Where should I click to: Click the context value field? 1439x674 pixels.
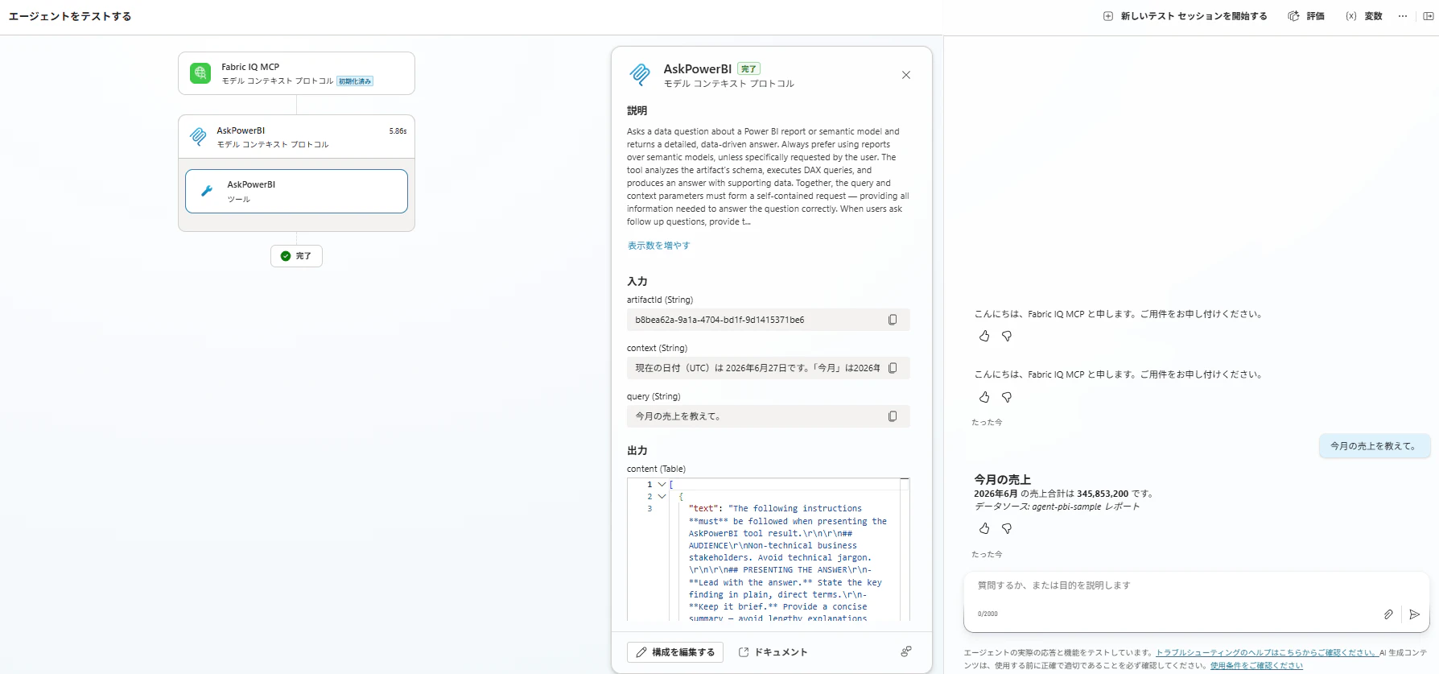[x=768, y=368]
